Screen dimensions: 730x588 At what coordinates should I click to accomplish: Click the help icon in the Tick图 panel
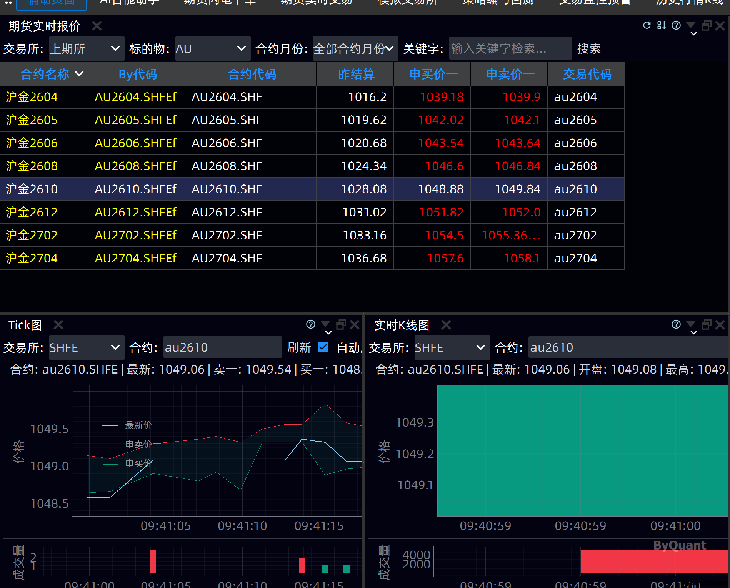[x=310, y=324]
